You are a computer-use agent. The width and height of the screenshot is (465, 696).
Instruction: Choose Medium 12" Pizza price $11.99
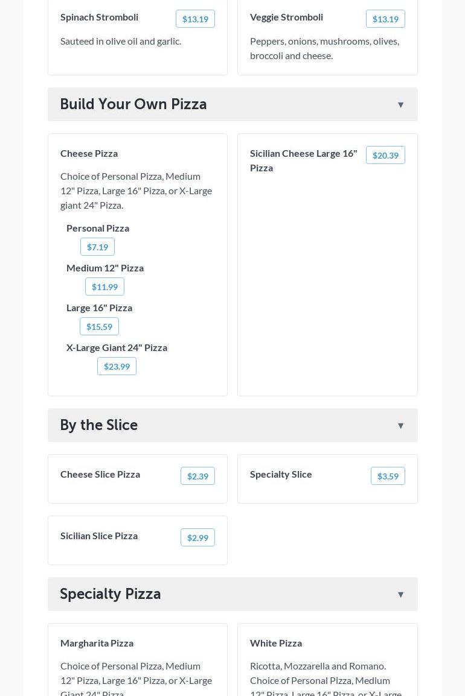104,287
